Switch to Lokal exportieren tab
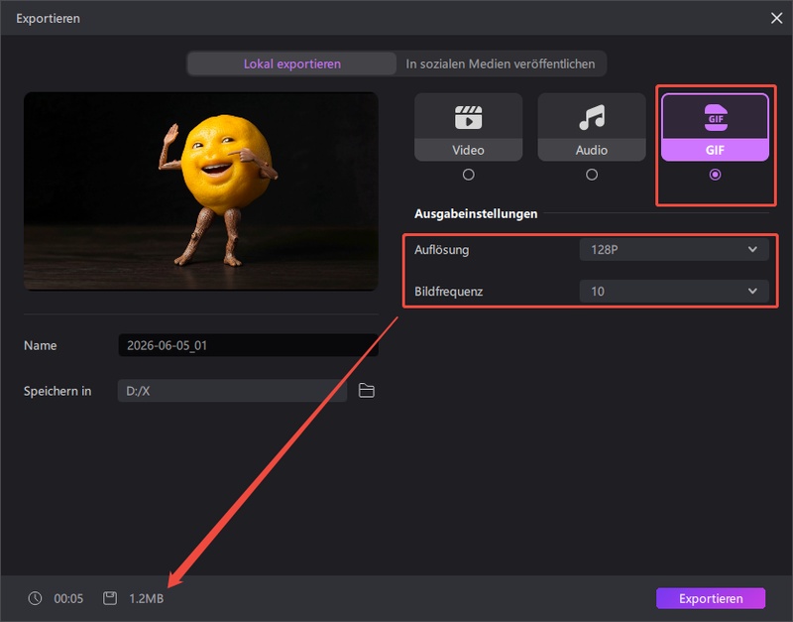Viewport: 793px width, 622px height. (291, 63)
